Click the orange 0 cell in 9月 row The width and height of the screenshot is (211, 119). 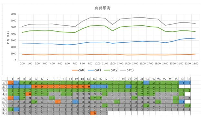click(x=93, y=113)
